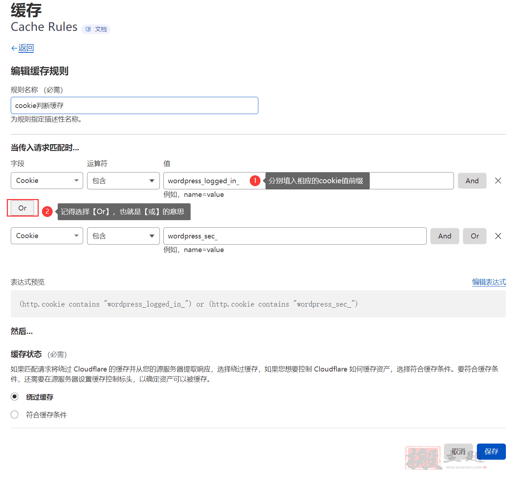This screenshot has width=517, height=497.
Task: Click the red-highlighted Or button
Action: click(23, 208)
